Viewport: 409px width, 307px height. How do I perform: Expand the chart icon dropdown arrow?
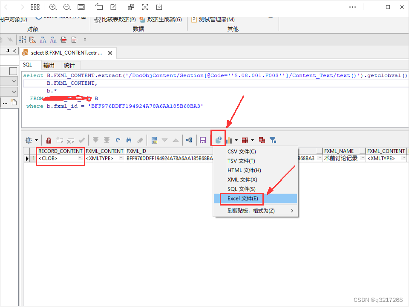(x=236, y=140)
